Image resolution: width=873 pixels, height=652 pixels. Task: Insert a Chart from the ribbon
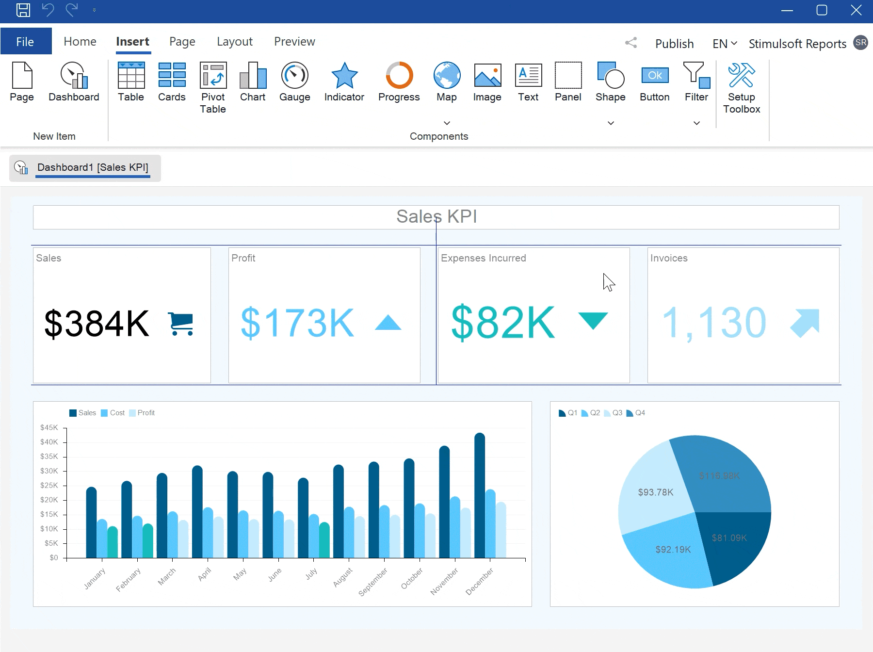point(253,82)
